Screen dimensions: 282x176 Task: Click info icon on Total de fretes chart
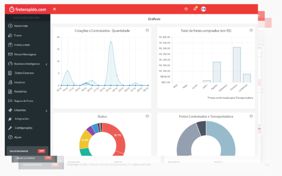pos(251,30)
